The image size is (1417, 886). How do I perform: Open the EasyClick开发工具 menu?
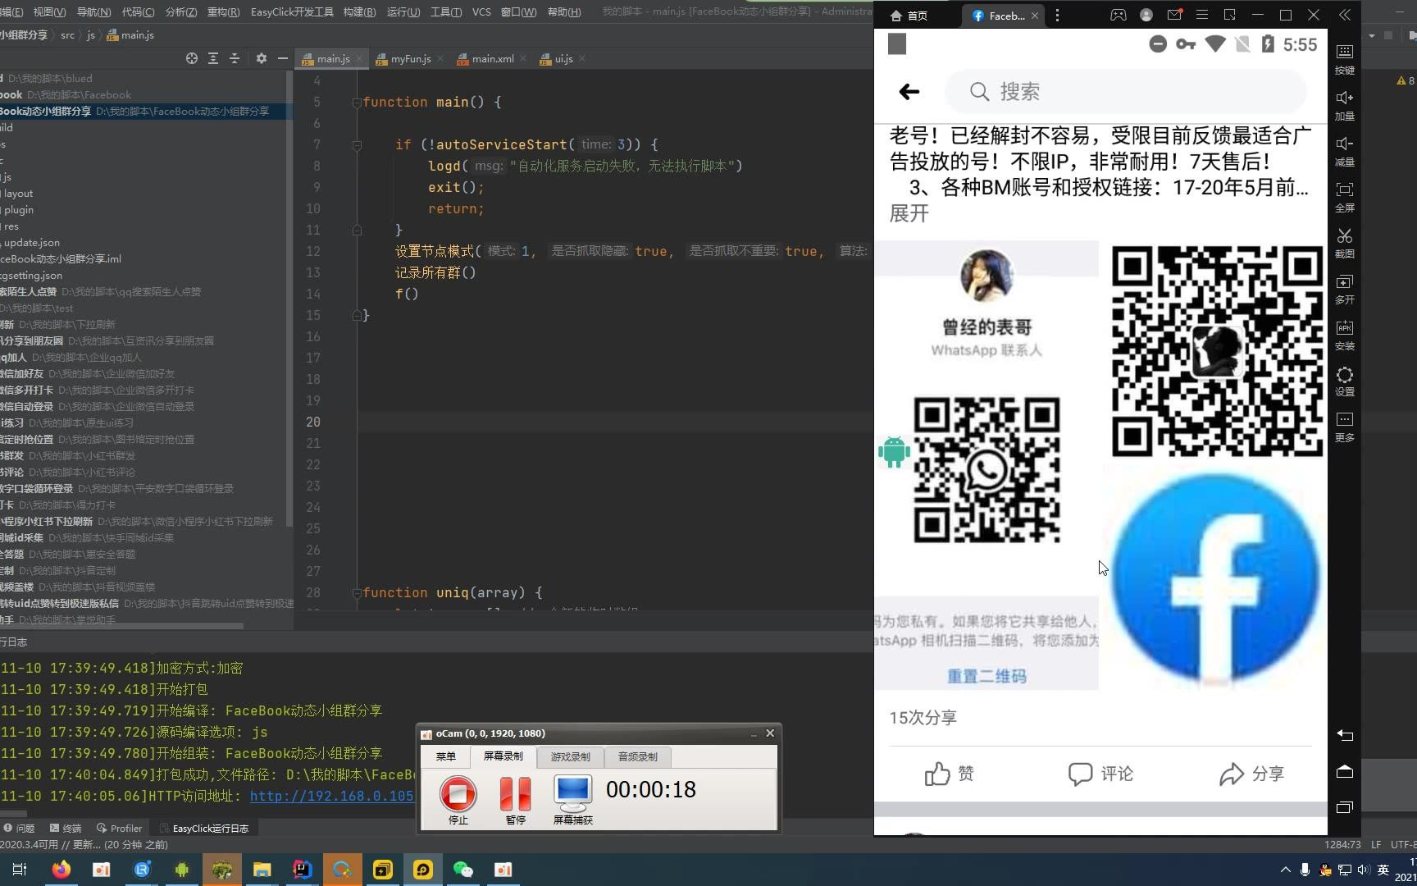click(x=292, y=11)
